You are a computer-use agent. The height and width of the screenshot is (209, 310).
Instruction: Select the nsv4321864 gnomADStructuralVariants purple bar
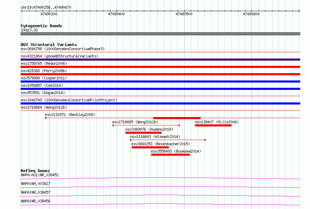pyautogui.click(x=160, y=60)
